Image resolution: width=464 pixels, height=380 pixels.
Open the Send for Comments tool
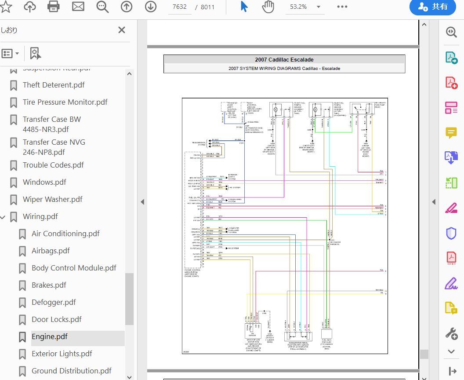[451, 308]
